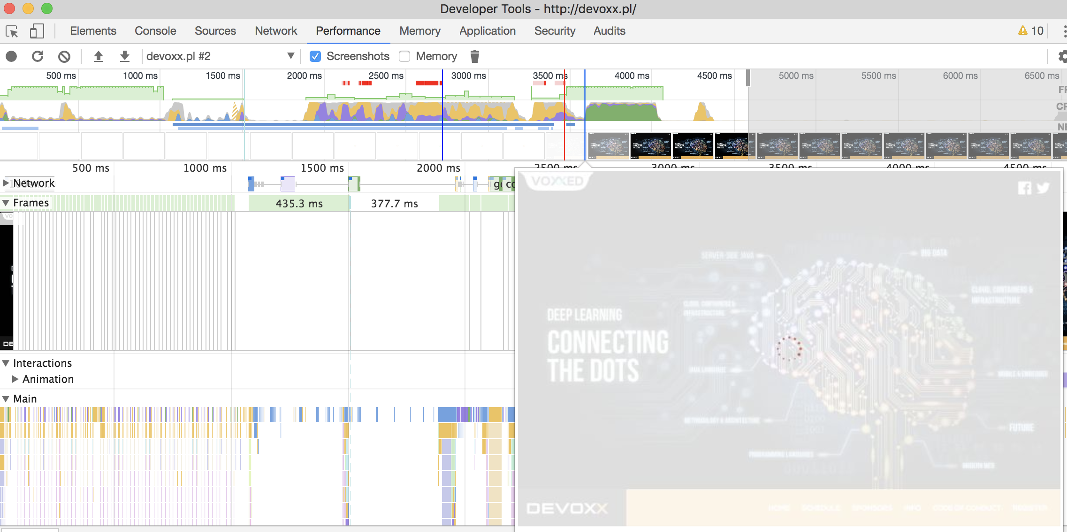Click the record button
The width and height of the screenshot is (1067, 532).
pos(11,56)
